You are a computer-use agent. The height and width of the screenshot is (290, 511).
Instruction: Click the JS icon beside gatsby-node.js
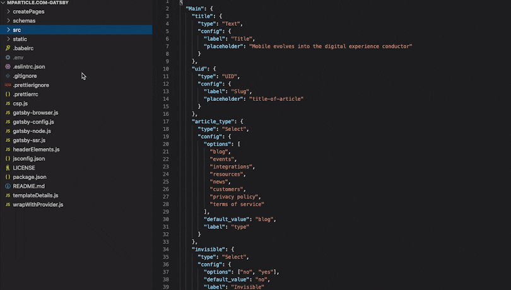(8, 131)
